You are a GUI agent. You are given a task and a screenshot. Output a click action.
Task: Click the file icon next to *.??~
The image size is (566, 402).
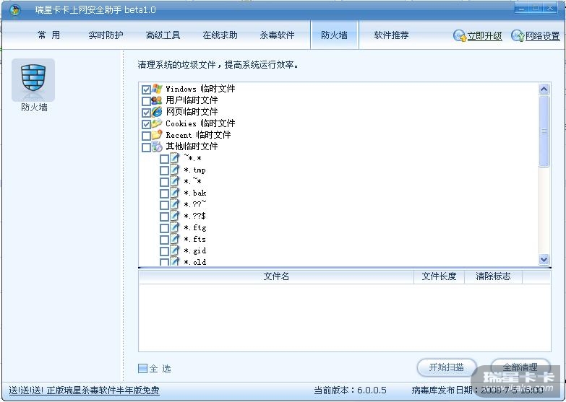coord(175,204)
